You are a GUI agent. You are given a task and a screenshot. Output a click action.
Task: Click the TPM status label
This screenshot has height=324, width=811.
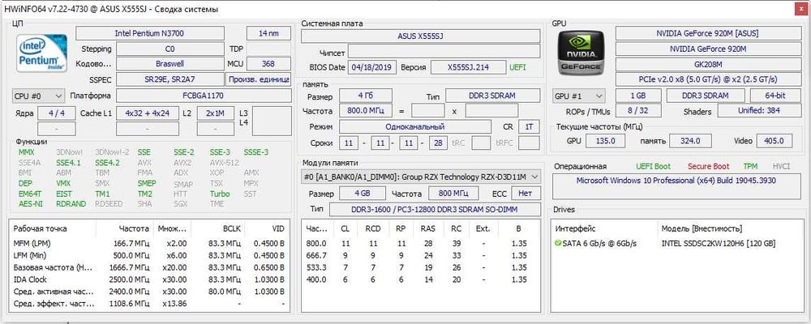750,166
